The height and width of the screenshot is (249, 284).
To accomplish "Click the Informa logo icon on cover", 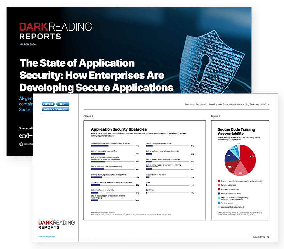I will pyautogui.click(x=21, y=144).
